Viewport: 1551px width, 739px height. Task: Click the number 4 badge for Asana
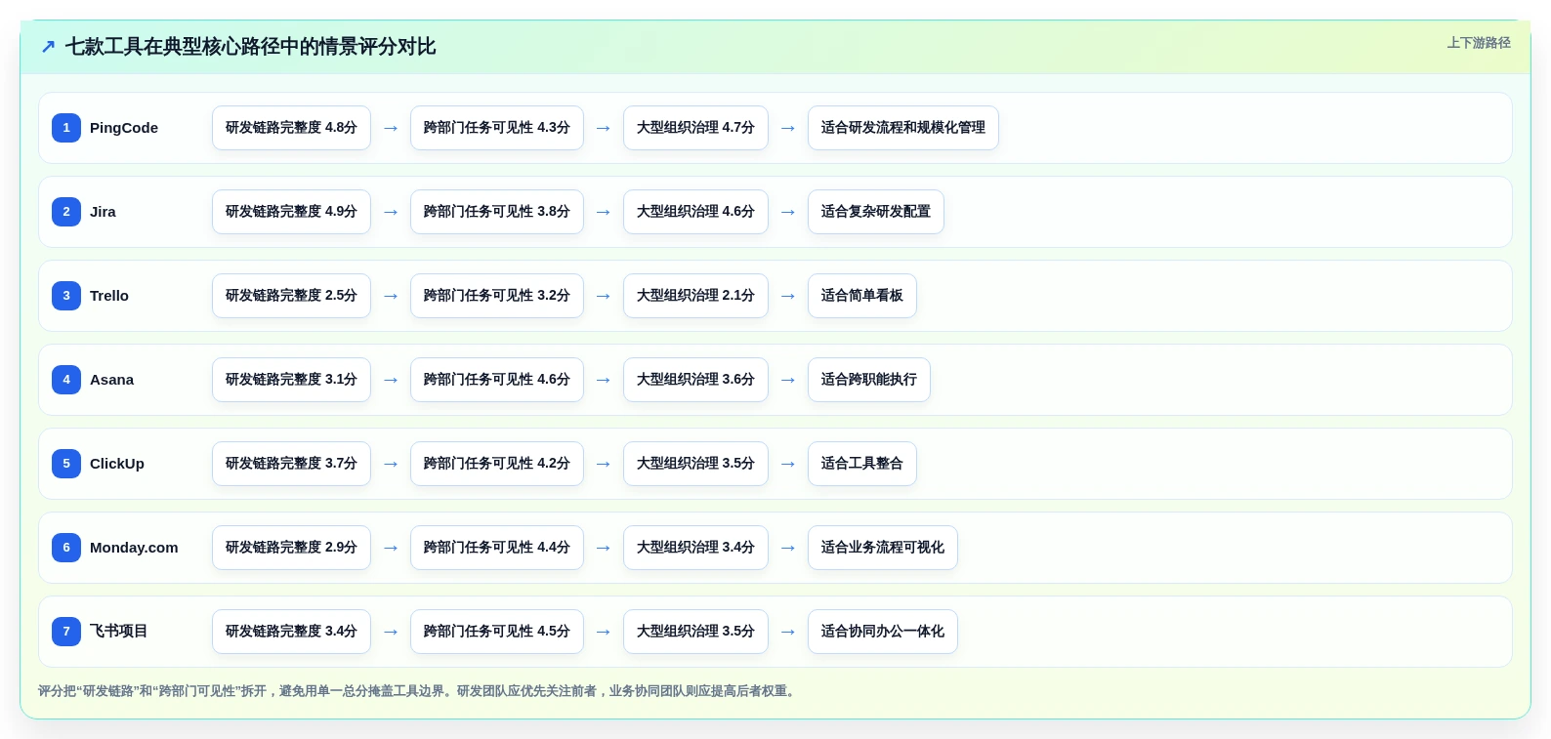click(66, 380)
